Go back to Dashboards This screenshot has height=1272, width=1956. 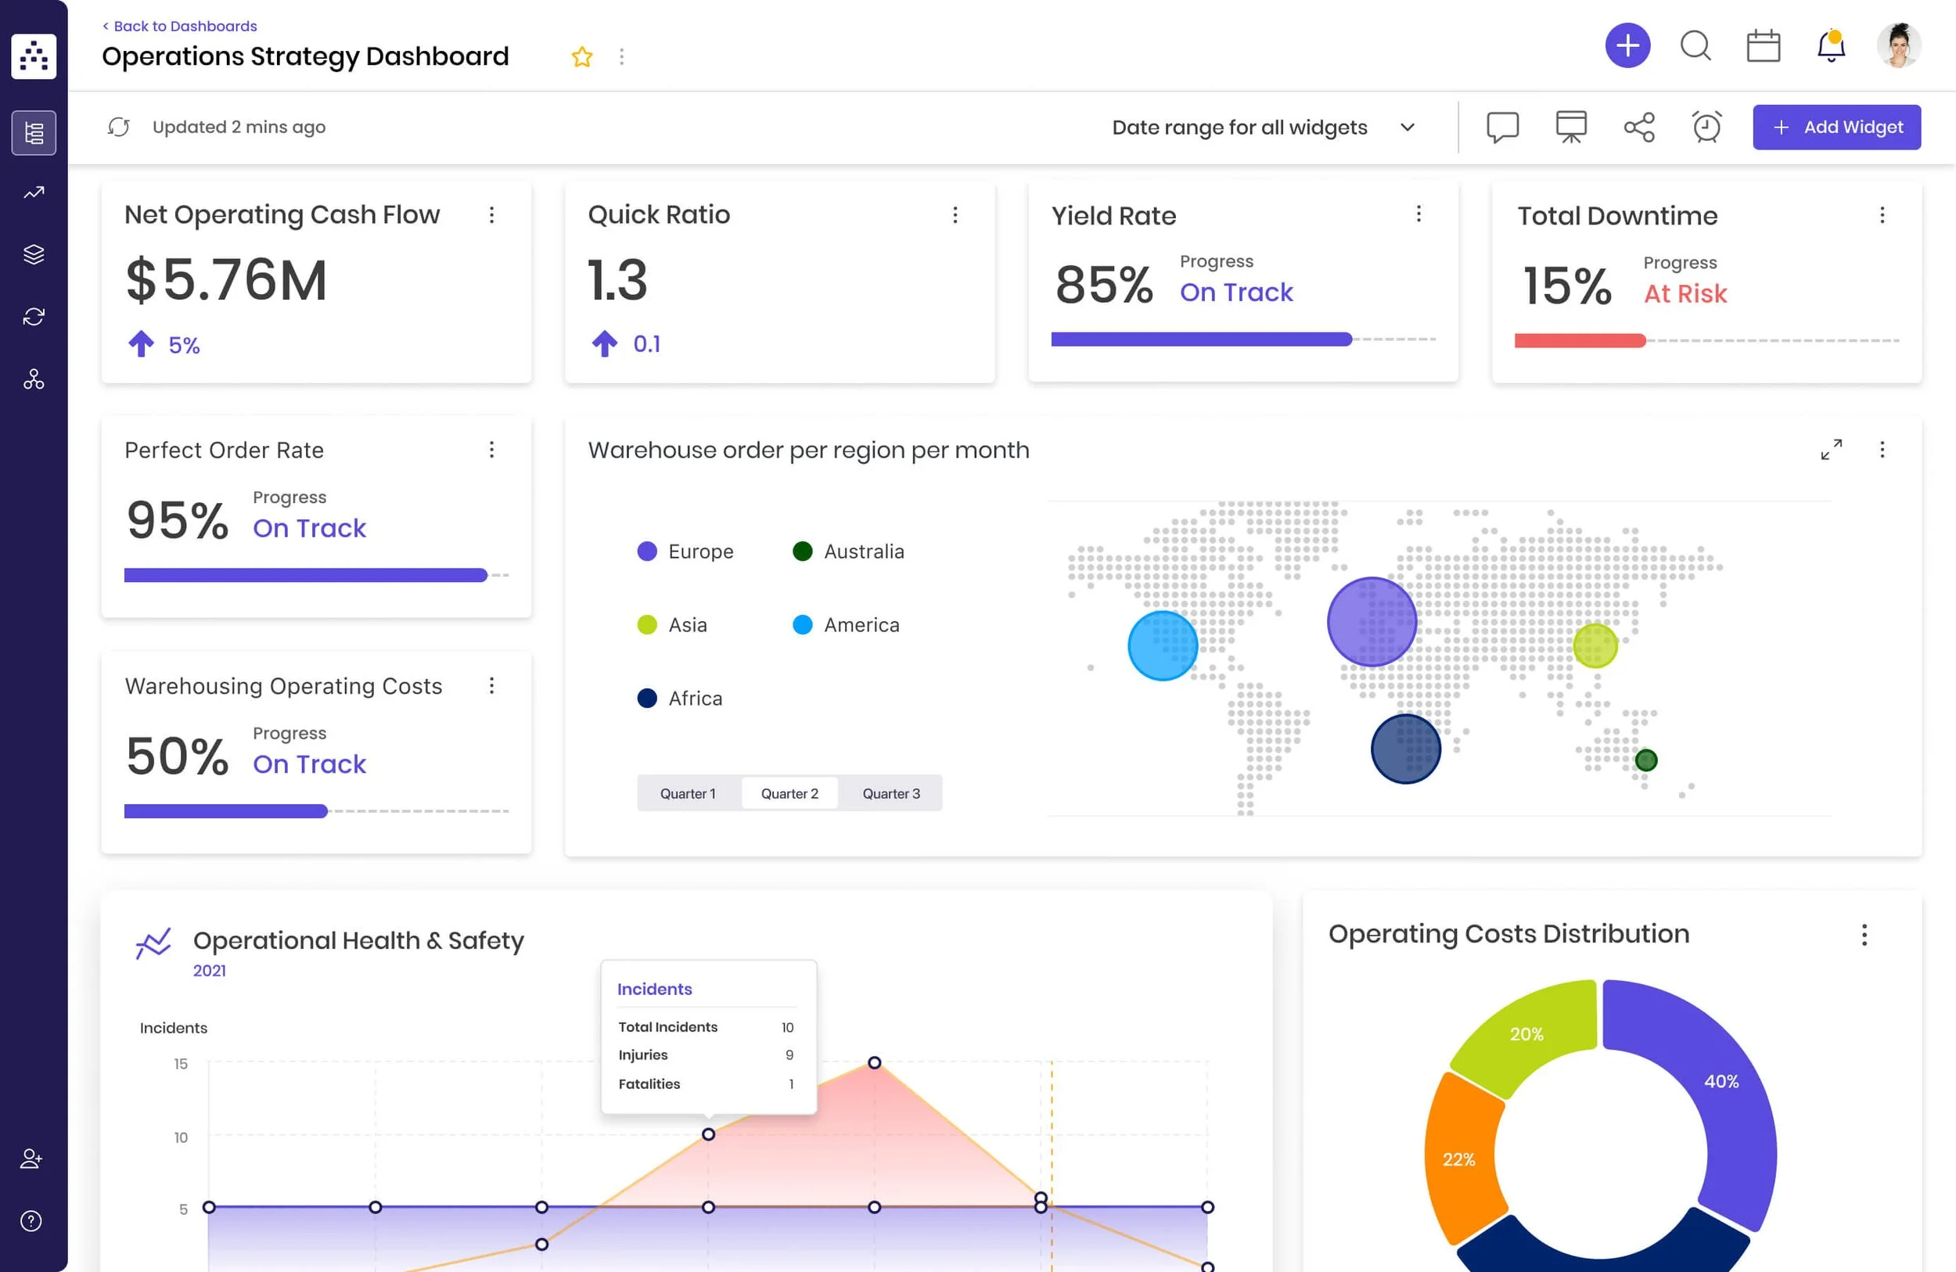179,26
